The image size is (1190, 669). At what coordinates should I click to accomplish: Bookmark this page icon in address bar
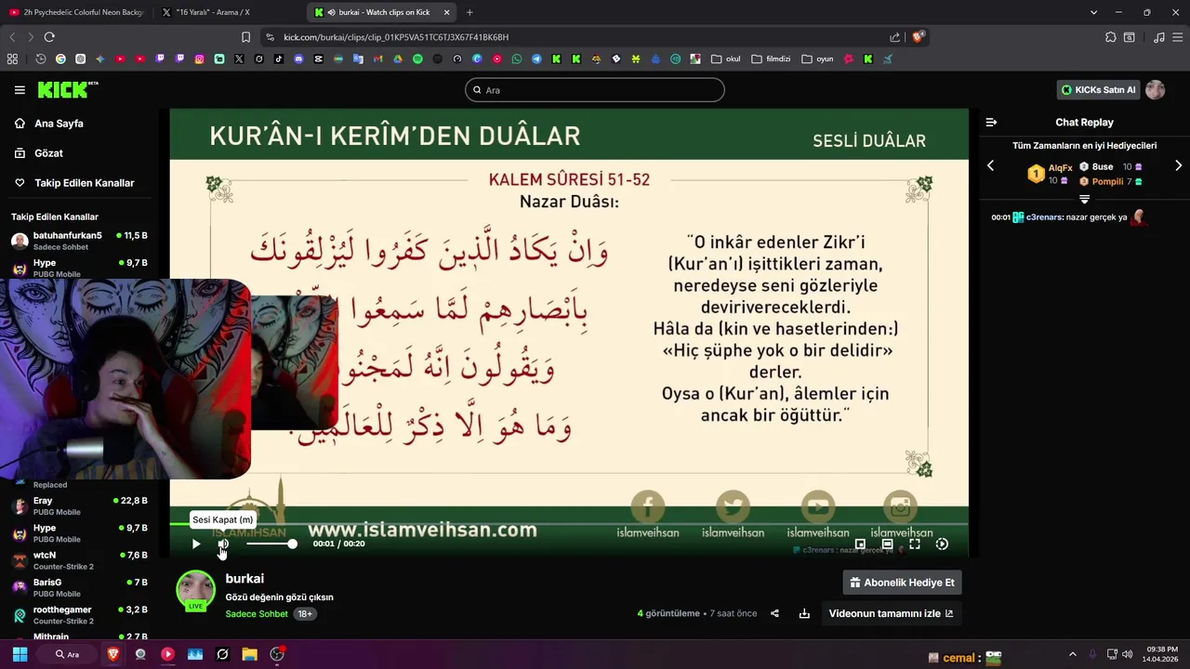[x=245, y=37]
